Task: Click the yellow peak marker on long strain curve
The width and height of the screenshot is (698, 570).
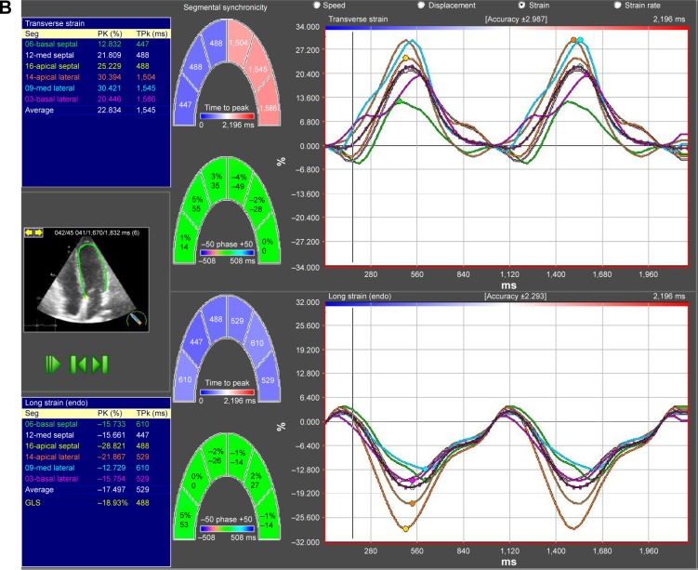Action: (x=406, y=528)
